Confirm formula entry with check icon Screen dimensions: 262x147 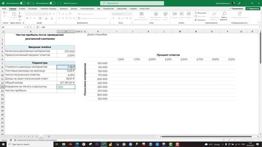point(34,27)
